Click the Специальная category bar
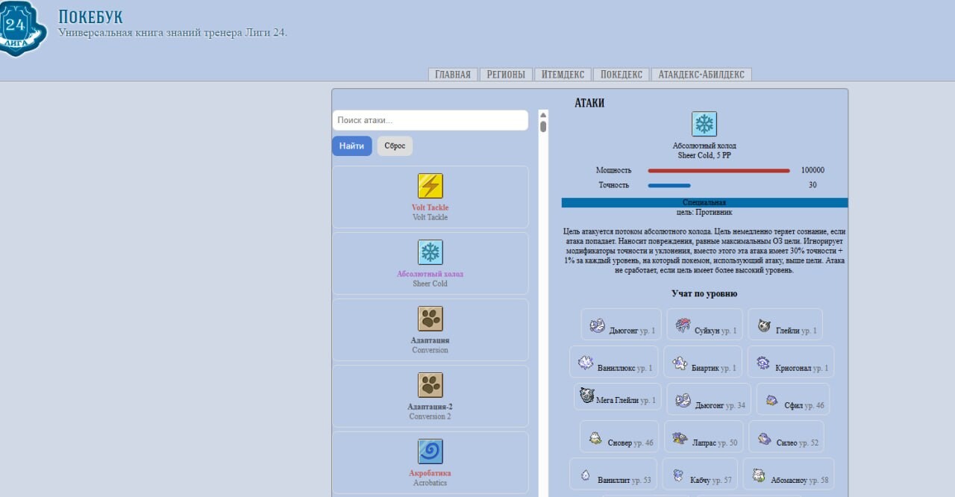 [704, 202]
